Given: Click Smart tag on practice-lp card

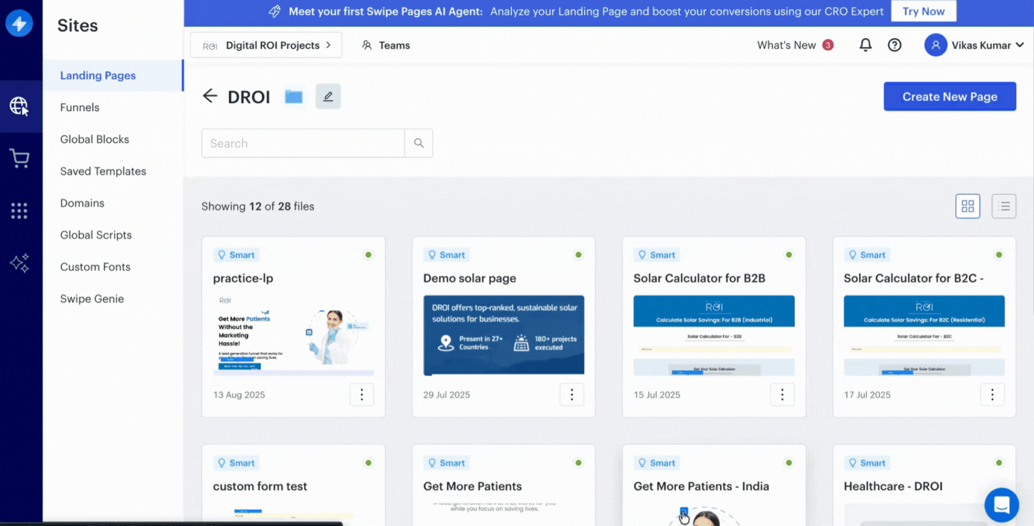Looking at the screenshot, I should click(236, 255).
